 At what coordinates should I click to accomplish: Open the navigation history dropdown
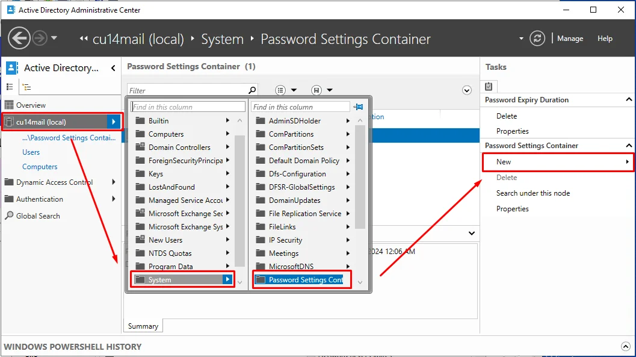(x=54, y=38)
